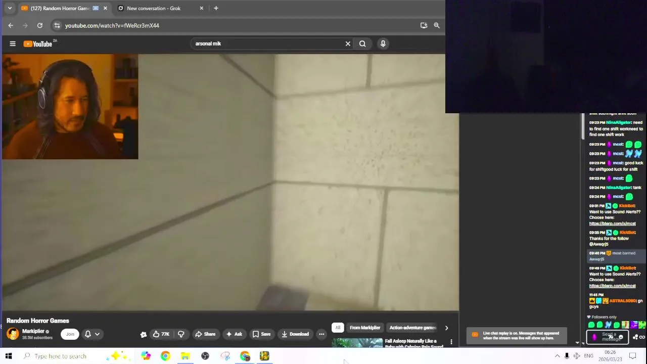Open the tab search dropdown arrow

click(10, 8)
